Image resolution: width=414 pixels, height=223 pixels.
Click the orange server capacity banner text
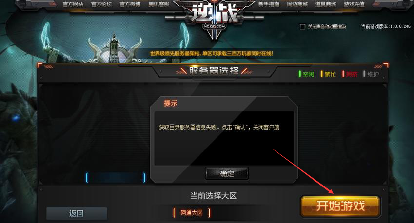212,53
